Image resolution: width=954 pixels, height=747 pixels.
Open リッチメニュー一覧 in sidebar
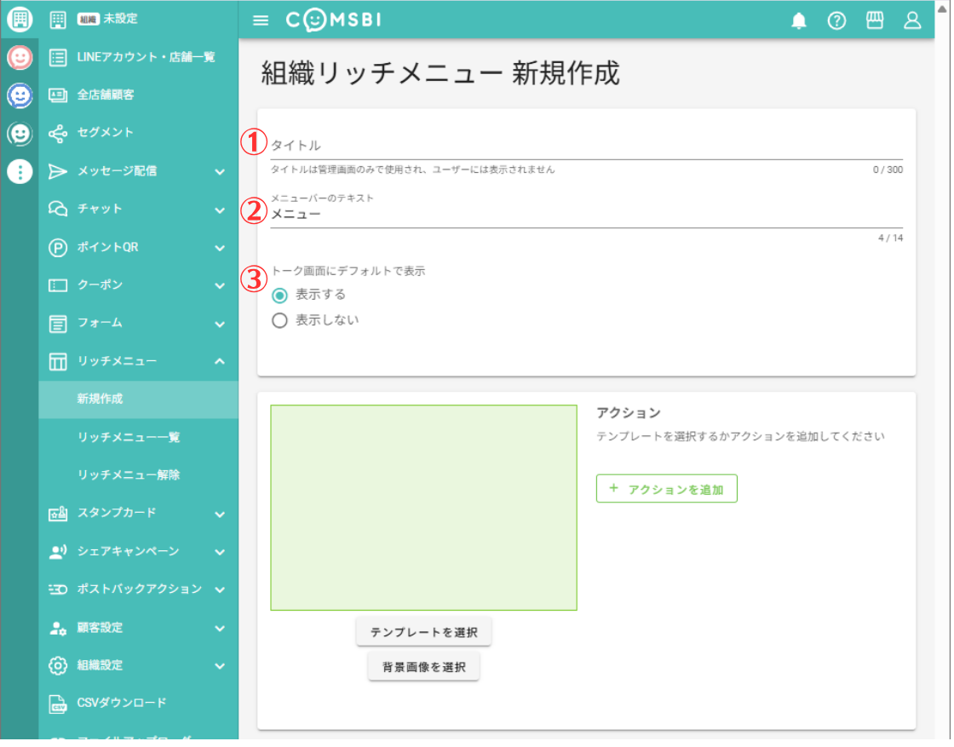(x=129, y=437)
